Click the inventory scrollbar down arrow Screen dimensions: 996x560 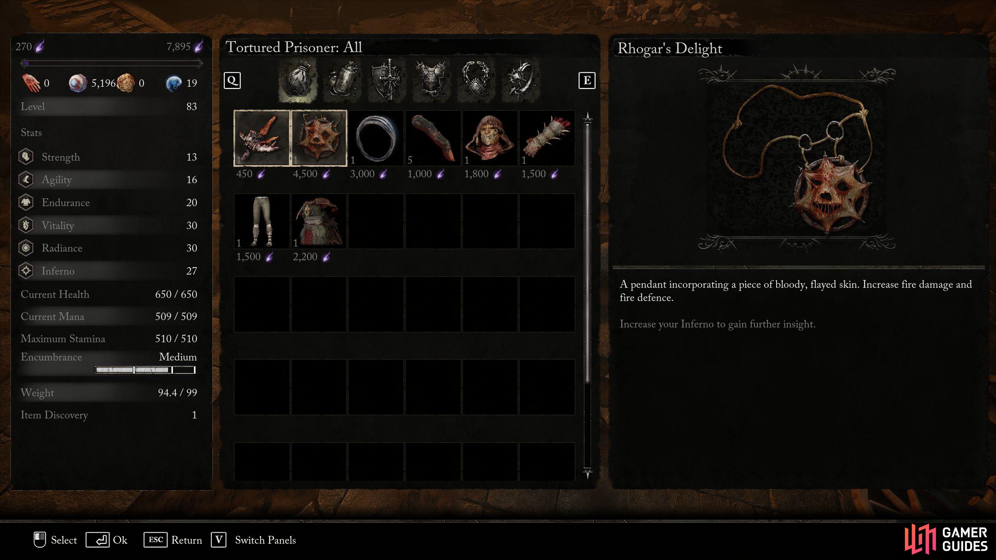click(587, 473)
